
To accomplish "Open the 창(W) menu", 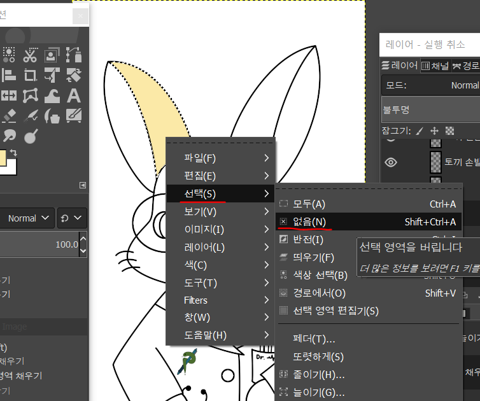I will [220, 317].
